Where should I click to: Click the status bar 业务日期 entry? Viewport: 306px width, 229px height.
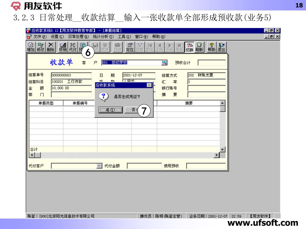(x=208, y=216)
